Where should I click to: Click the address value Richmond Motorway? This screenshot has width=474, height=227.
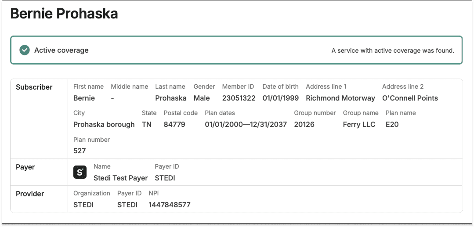pyautogui.click(x=340, y=98)
